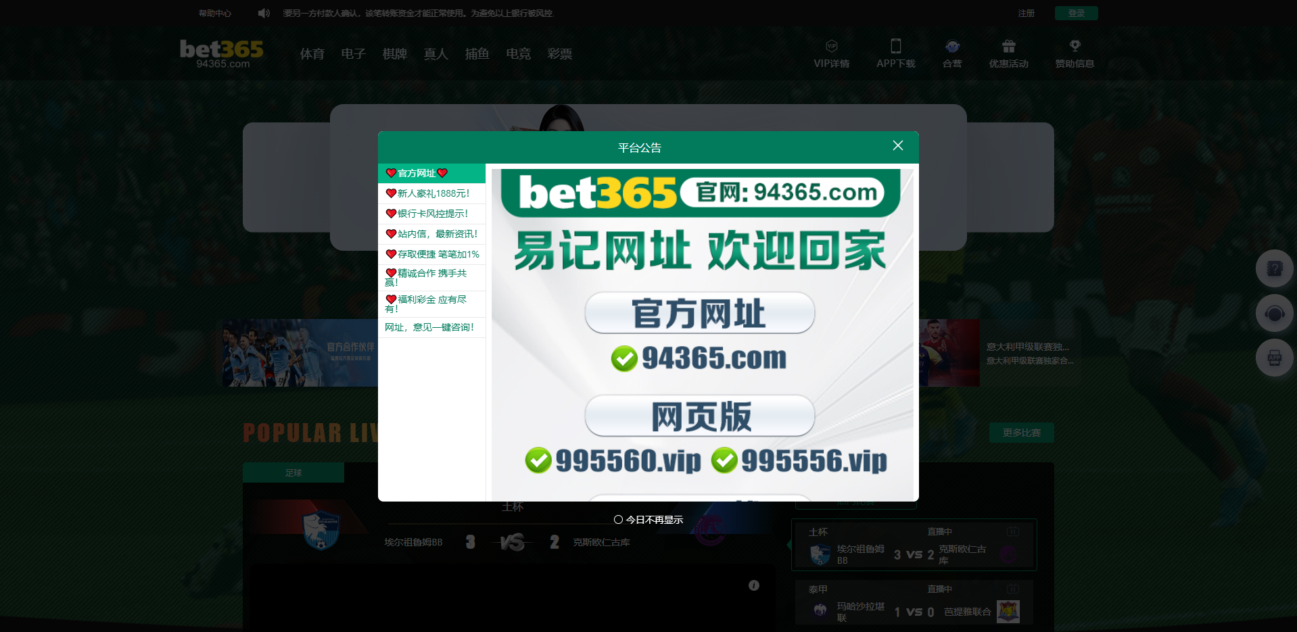Open the 泰甲 live match card
The width and height of the screenshot is (1297, 632).
click(914, 602)
